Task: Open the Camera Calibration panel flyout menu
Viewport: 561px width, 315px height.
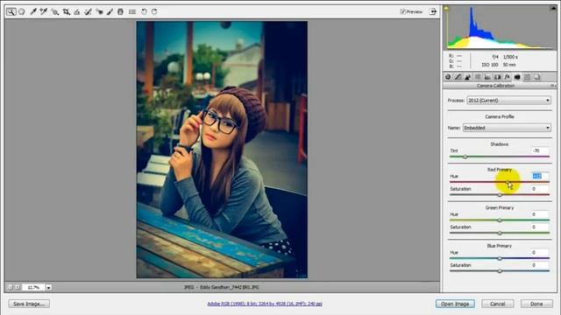Action: coord(553,86)
